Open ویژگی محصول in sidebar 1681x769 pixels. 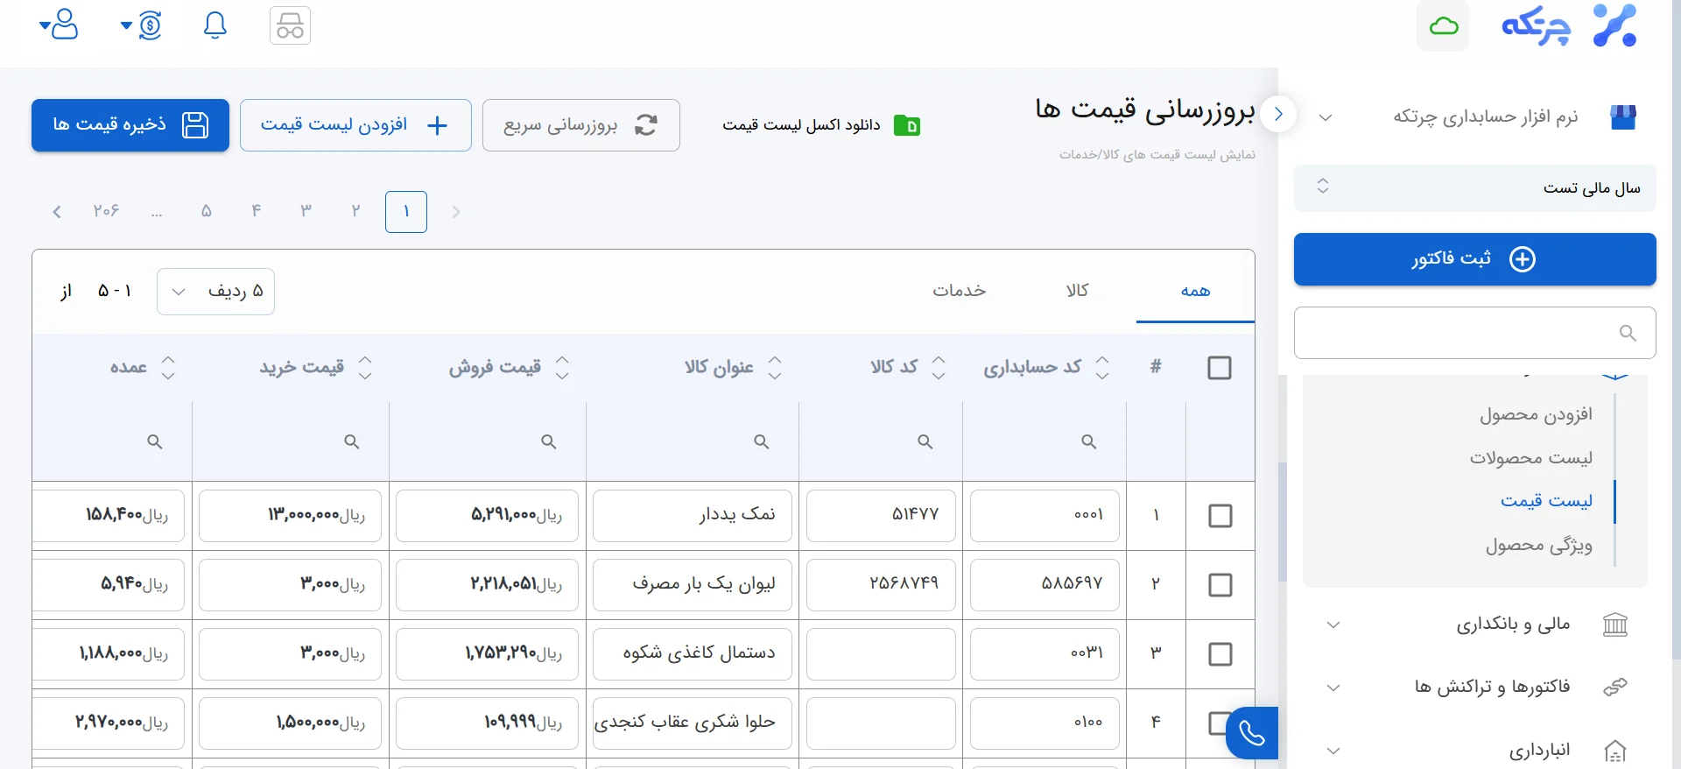click(1538, 546)
